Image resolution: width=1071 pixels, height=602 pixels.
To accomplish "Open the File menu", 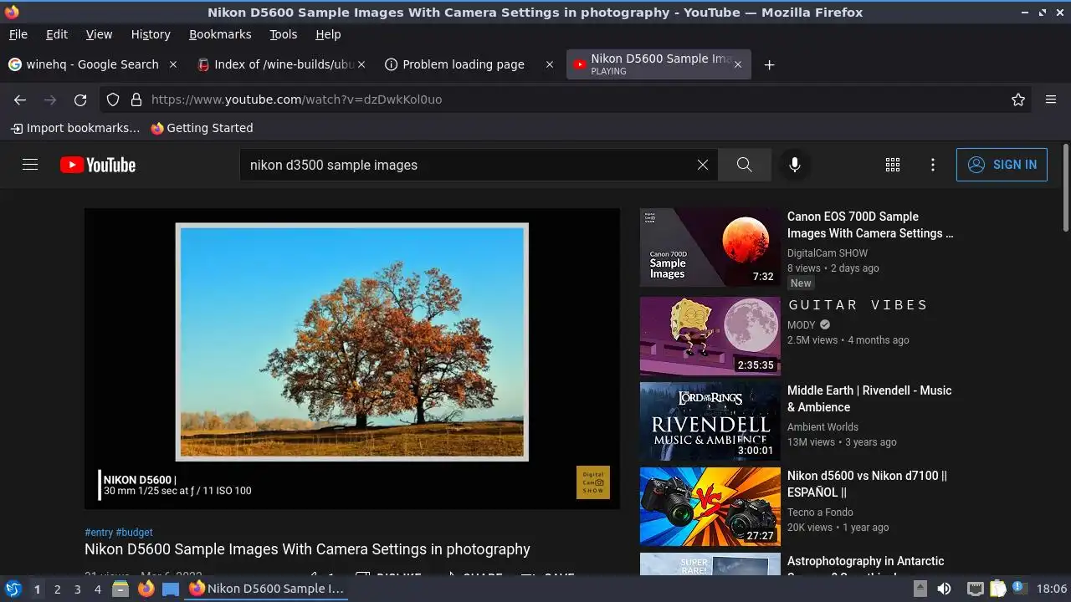I will [x=18, y=34].
